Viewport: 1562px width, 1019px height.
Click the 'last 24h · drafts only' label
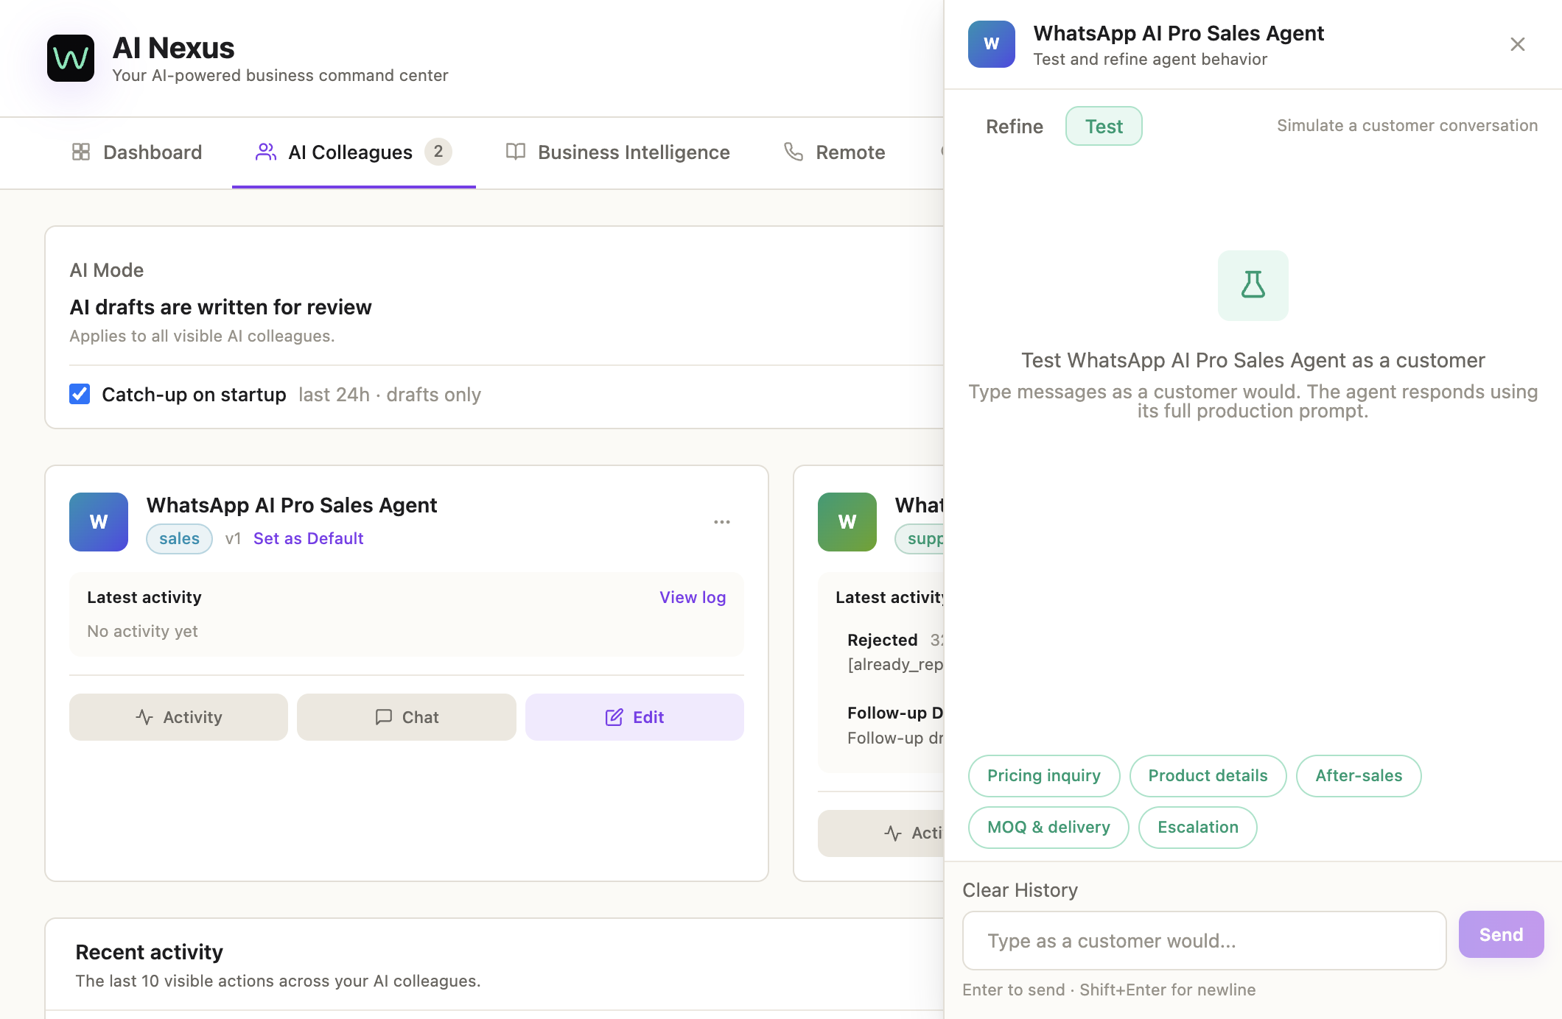(x=390, y=395)
